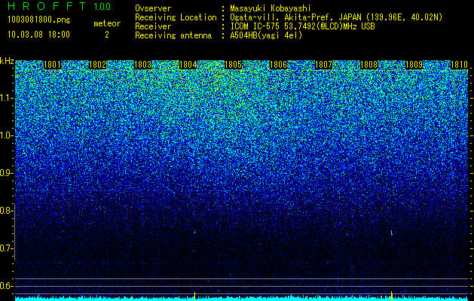Click the Receiving Location field label
This screenshot has width=474, height=301.
point(176,17)
